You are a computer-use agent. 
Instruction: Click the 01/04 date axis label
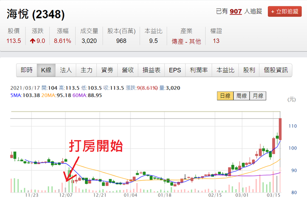[x=130, y=195]
